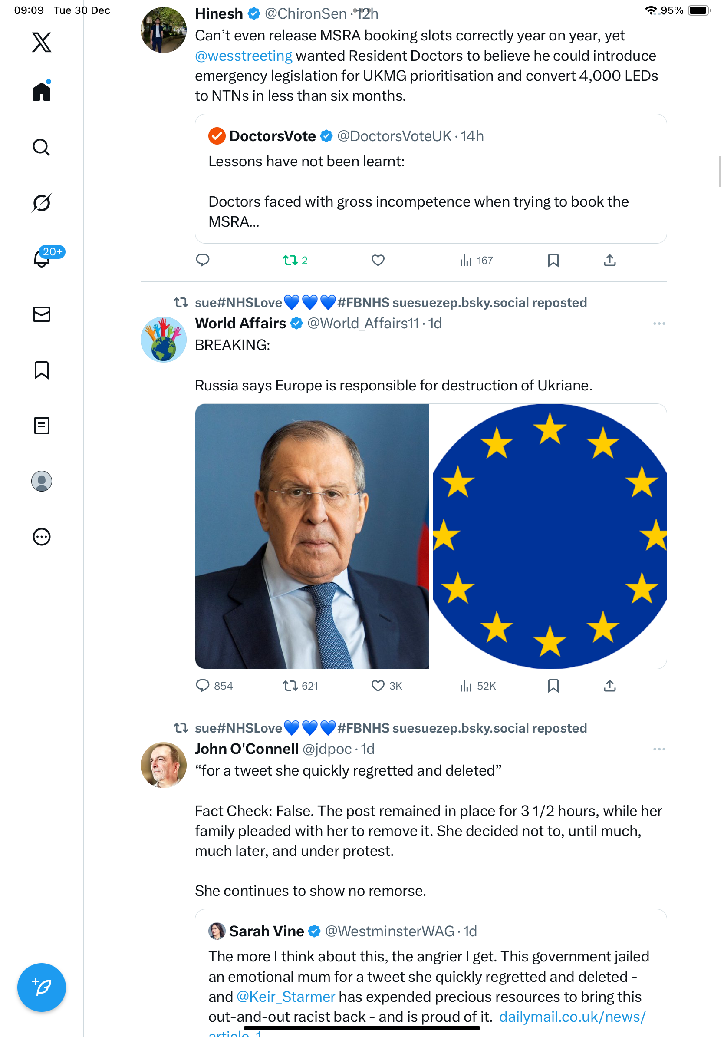Click the feed scrollbar on right edge

coord(720,171)
